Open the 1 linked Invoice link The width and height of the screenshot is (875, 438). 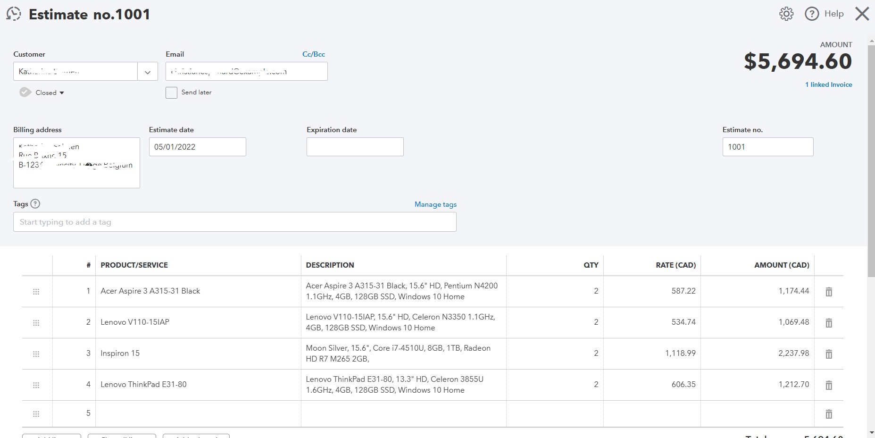click(x=828, y=84)
